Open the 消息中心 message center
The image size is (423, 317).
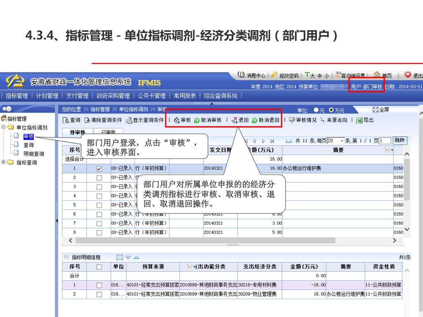point(252,75)
